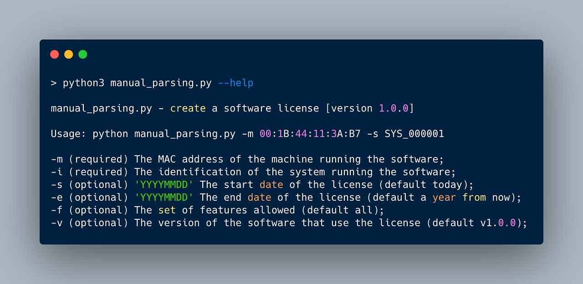Click the -e end date option
Screen dimensions: 583x284
[x=57, y=197]
